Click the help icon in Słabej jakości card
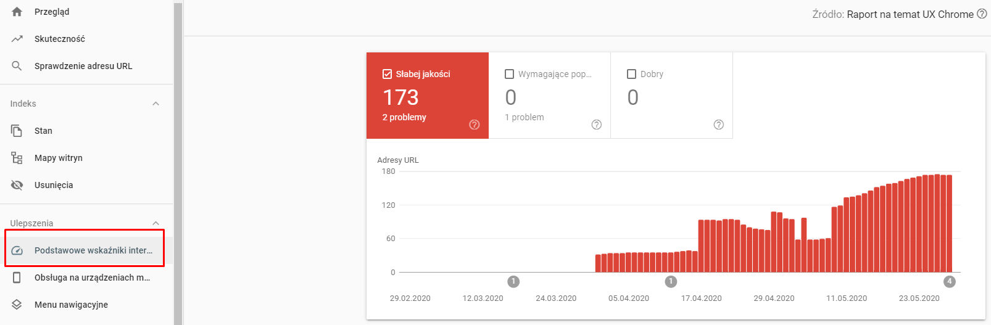 pyautogui.click(x=474, y=125)
